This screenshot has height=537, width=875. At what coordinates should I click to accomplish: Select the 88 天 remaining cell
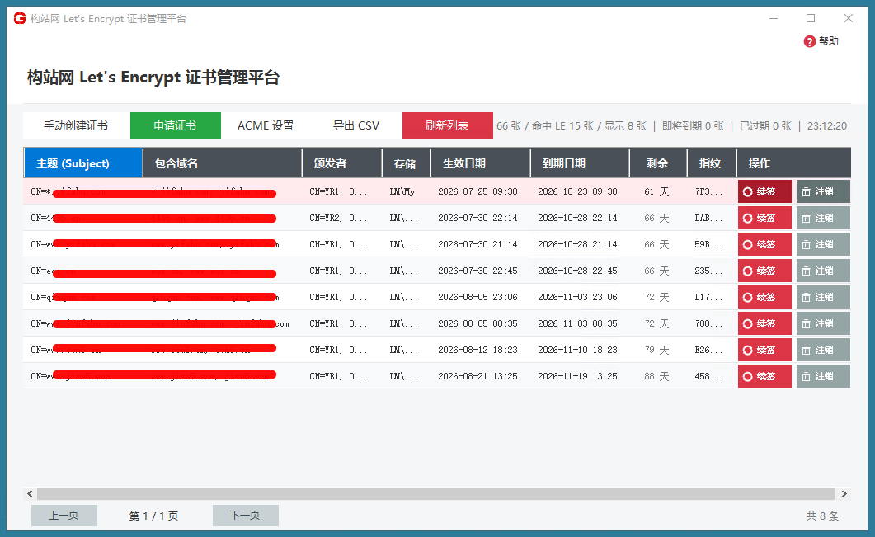click(656, 376)
